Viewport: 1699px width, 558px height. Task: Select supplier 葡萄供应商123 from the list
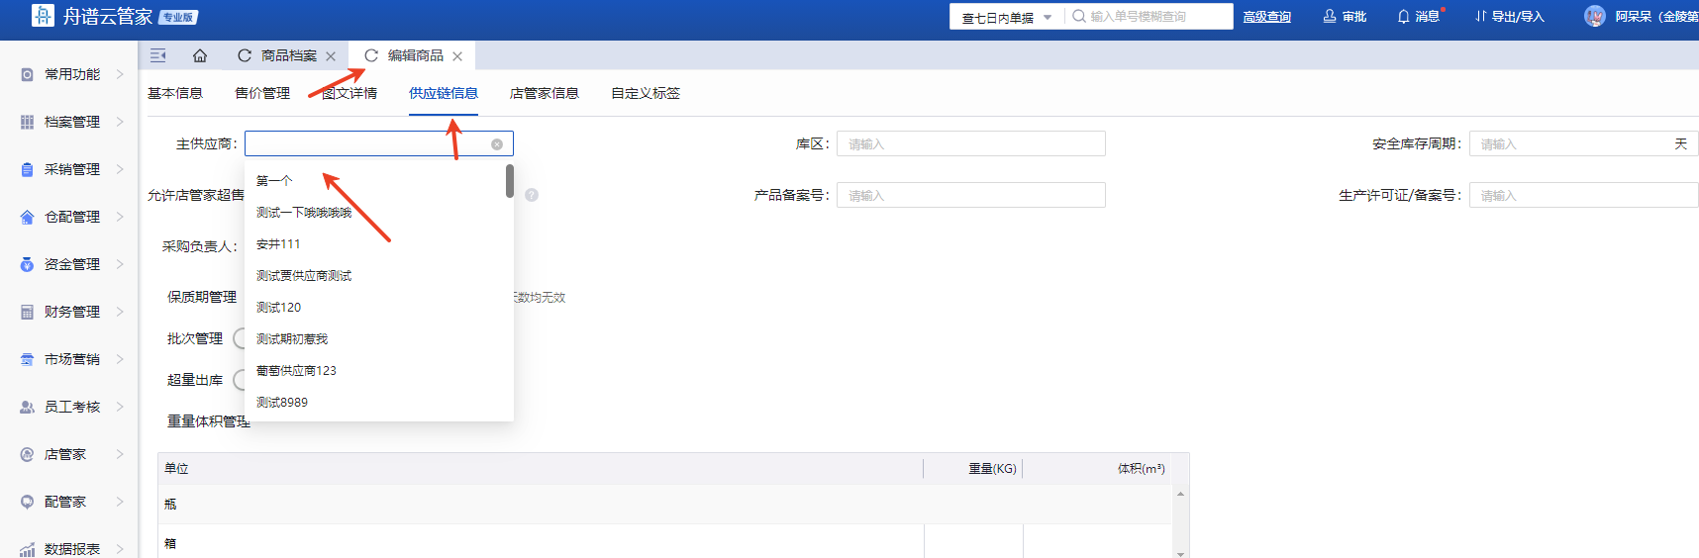tap(296, 371)
